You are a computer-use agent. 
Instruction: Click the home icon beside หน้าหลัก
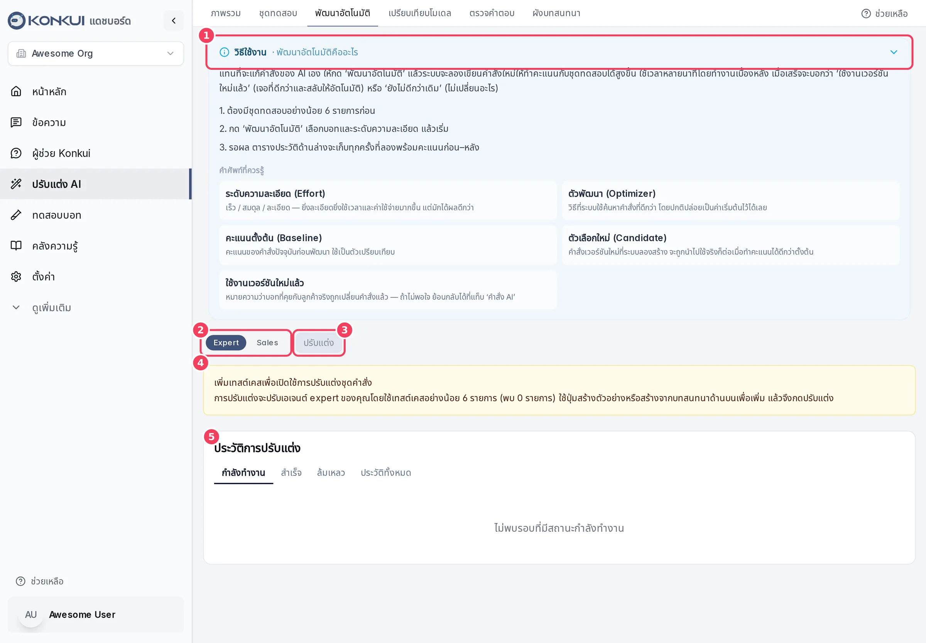(x=16, y=91)
